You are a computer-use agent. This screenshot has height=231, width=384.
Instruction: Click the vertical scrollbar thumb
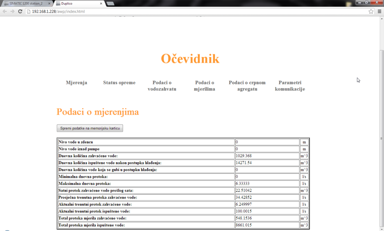(x=381, y=138)
